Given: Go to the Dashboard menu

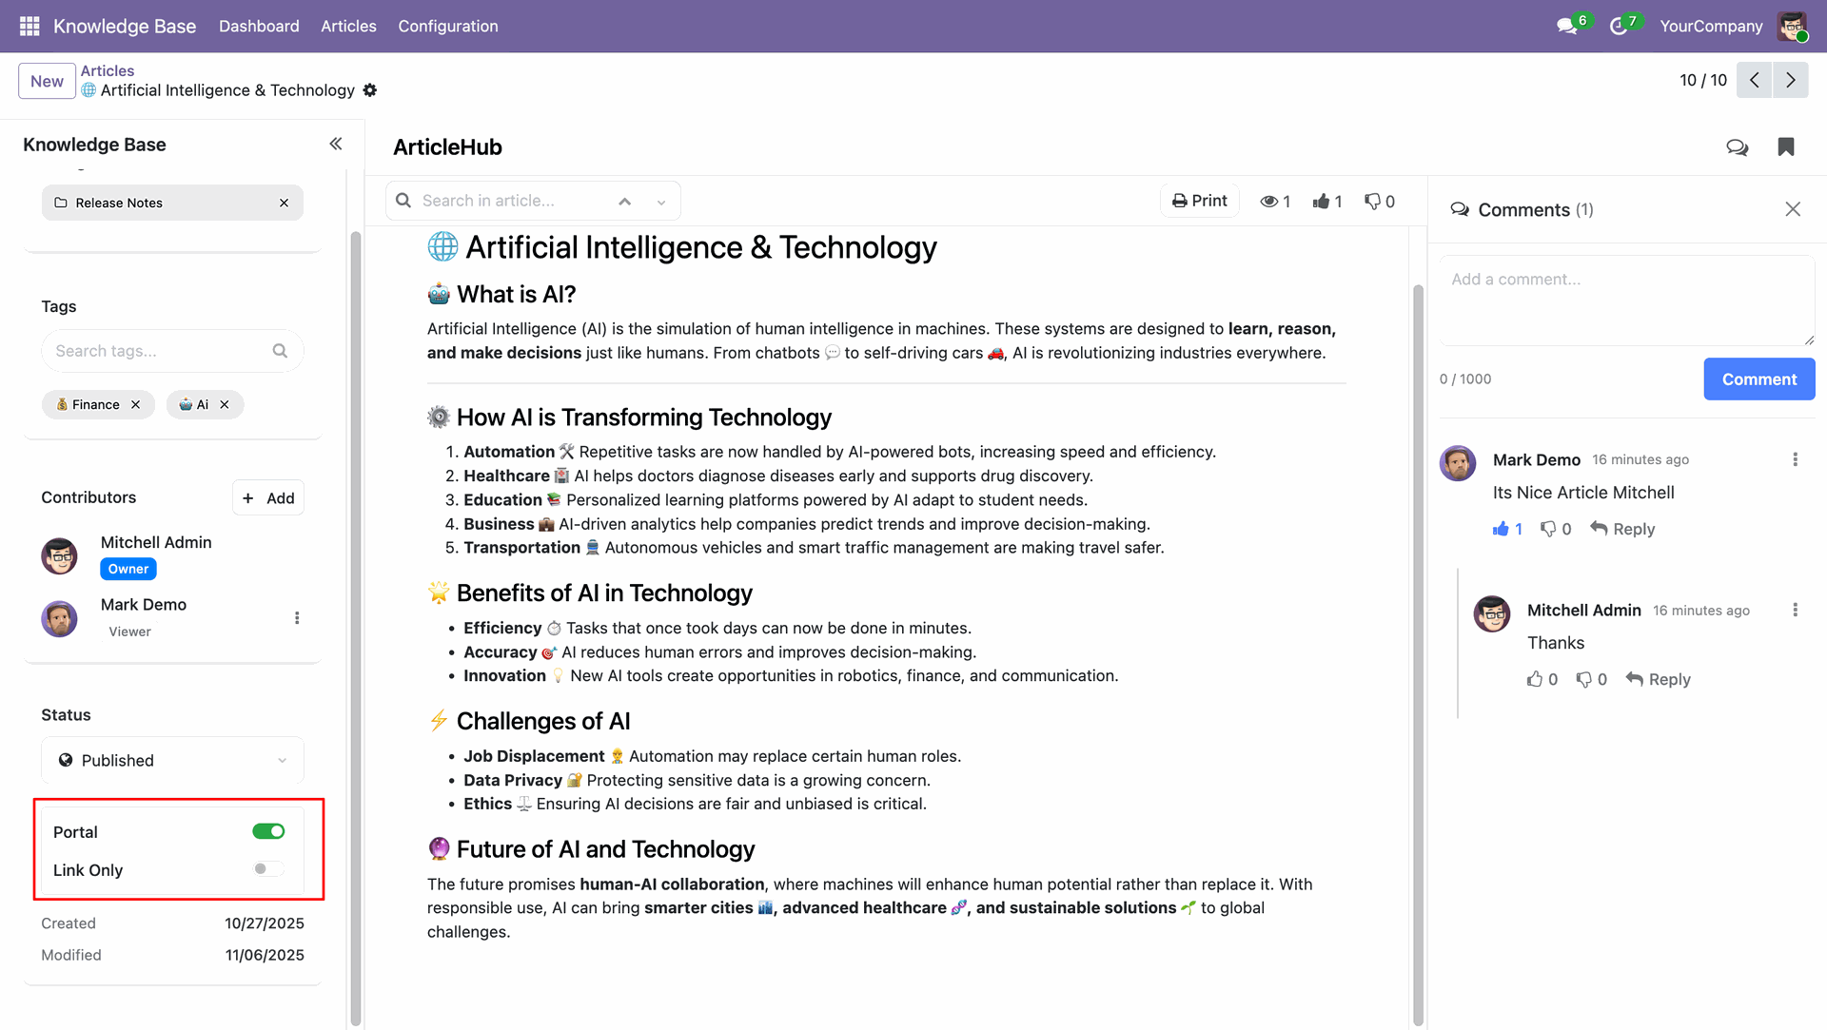Looking at the screenshot, I should coord(259,27).
